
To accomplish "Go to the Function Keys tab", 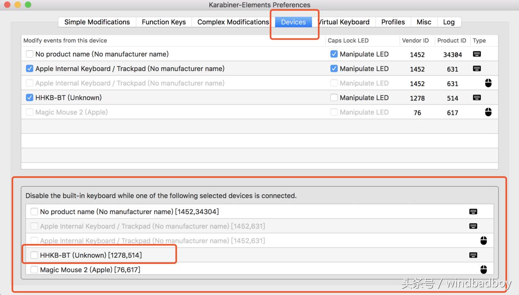I will tap(164, 22).
